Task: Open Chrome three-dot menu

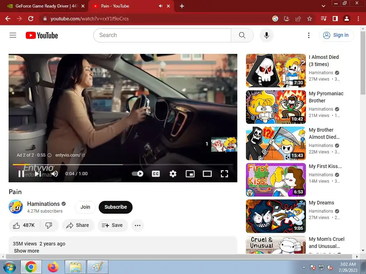Action: 358,19
